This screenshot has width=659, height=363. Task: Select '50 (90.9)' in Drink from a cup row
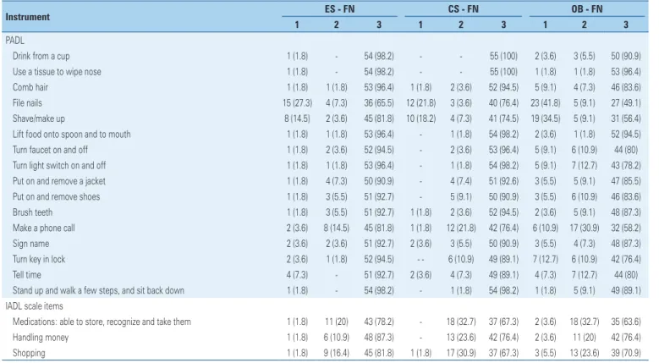click(x=626, y=57)
